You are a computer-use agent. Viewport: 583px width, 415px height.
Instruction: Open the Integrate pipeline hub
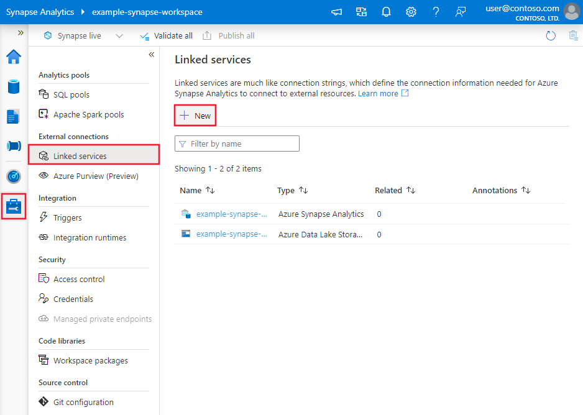click(x=13, y=146)
